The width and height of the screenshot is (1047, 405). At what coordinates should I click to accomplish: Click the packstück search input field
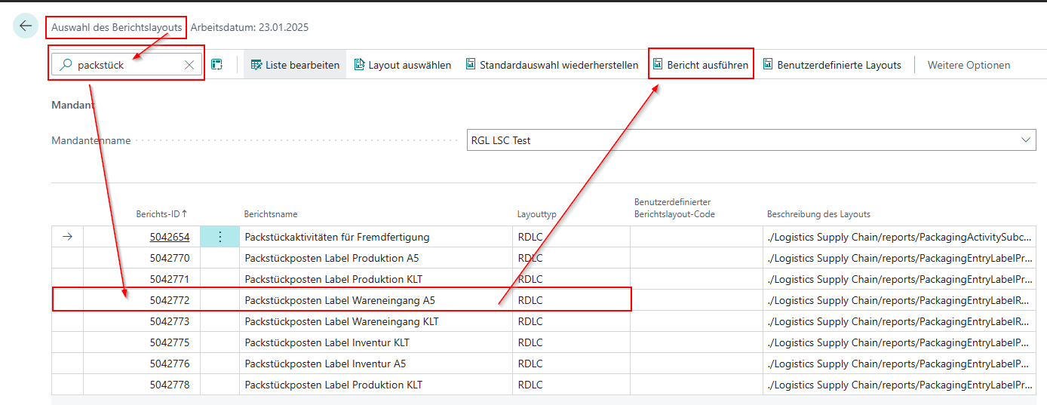coord(127,65)
